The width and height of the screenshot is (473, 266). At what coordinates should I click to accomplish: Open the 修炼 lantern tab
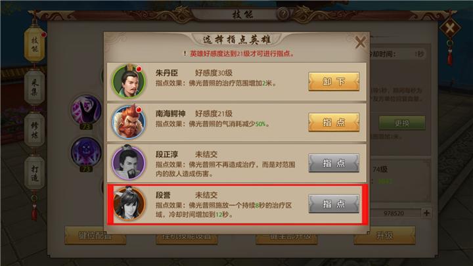point(34,130)
